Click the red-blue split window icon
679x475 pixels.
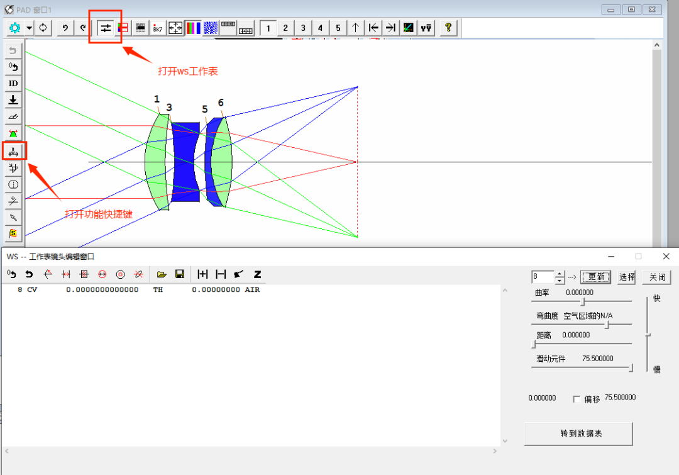click(x=123, y=28)
